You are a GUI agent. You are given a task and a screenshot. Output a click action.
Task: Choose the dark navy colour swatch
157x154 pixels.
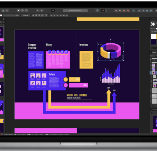pos(153,42)
